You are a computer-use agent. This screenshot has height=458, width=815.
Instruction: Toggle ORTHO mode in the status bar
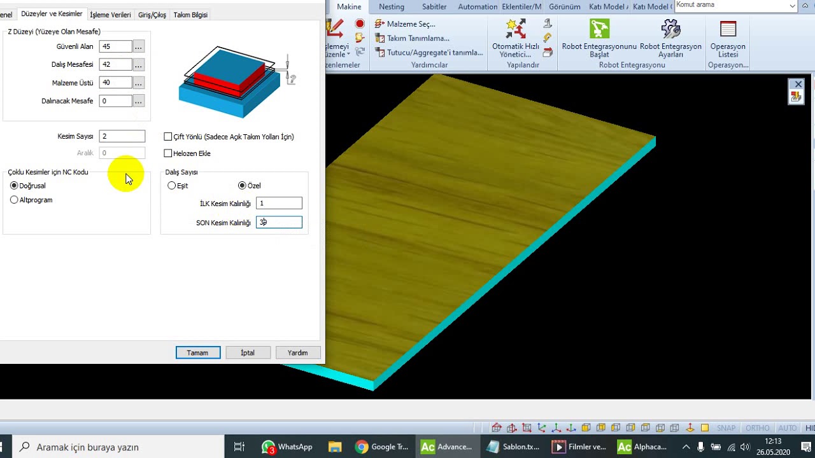(x=758, y=428)
